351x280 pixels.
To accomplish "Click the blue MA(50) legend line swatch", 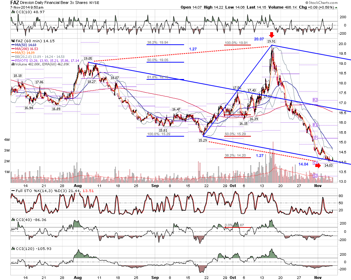I will click(x=13, y=45).
